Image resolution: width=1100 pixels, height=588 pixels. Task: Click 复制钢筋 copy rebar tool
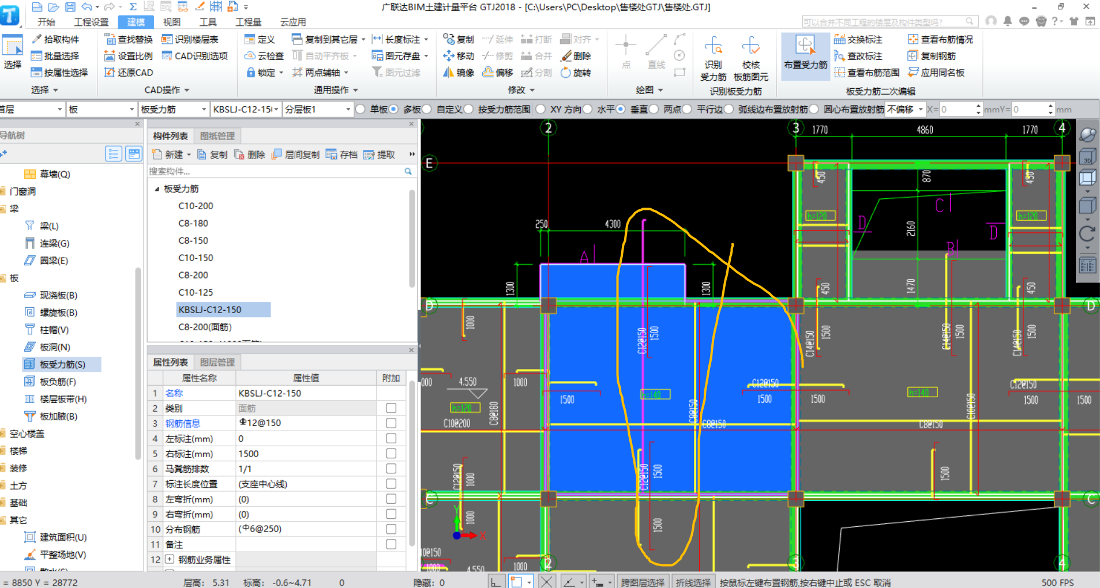tap(932, 56)
